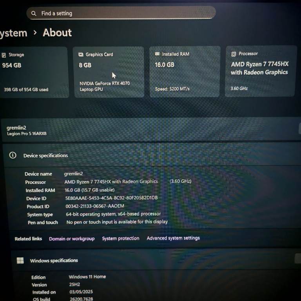
Task: Open the Processor AMD Ryzen card
Action: (x=261, y=71)
